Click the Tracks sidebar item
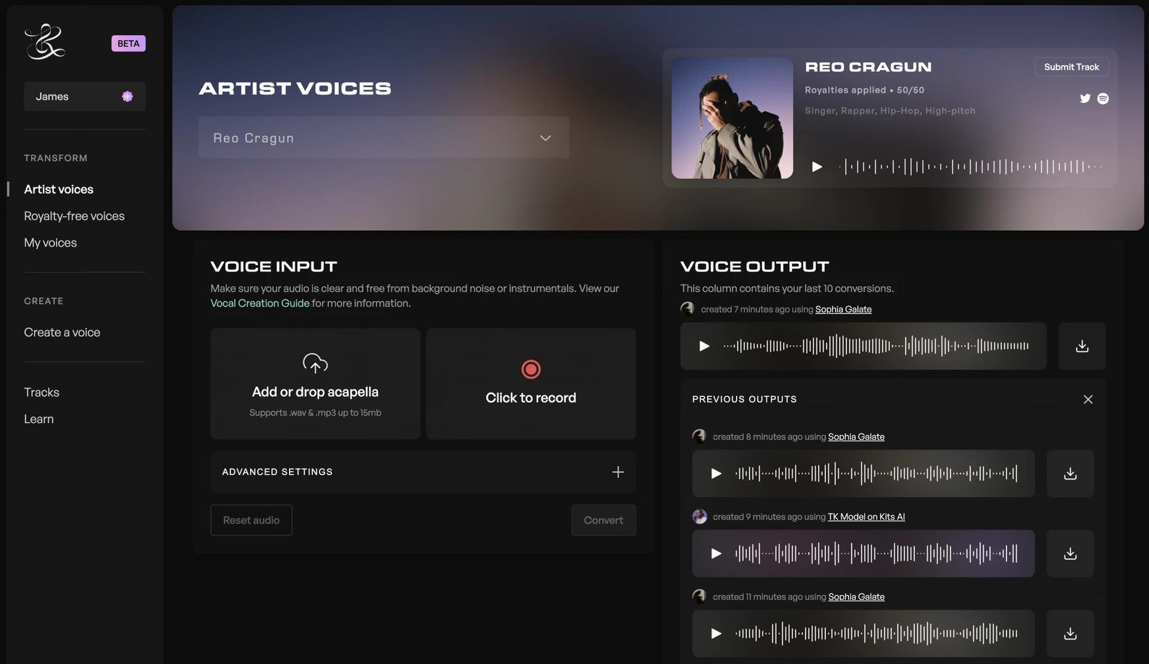This screenshot has width=1149, height=664. pos(41,393)
